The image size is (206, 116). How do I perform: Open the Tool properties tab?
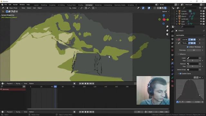click(173, 31)
